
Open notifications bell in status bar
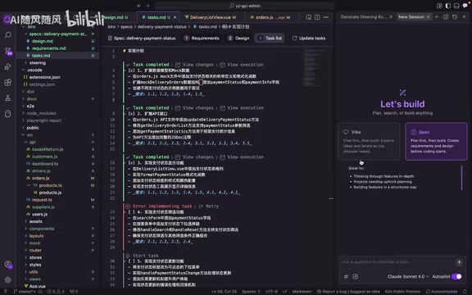point(465,291)
